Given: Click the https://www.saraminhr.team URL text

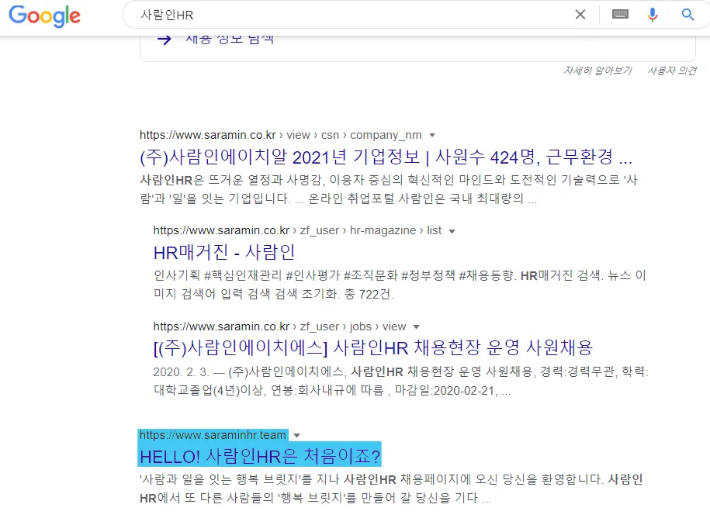Looking at the screenshot, I should (x=213, y=435).
